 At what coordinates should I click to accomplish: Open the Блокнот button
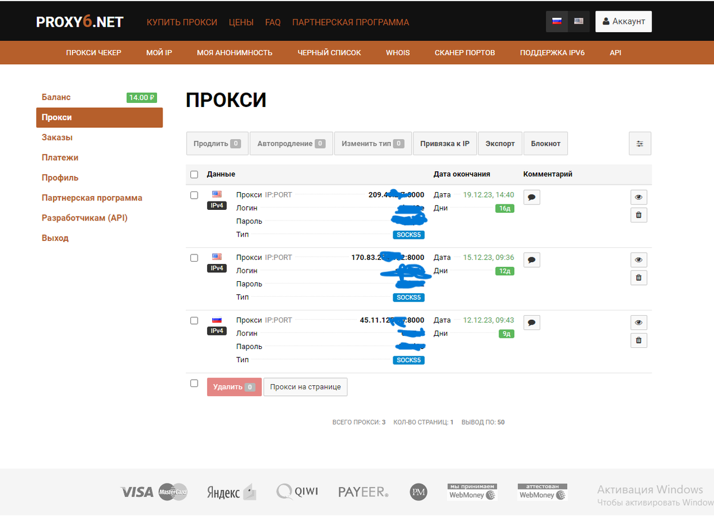(546, 143)
